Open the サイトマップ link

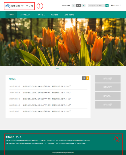click(117, 6)
